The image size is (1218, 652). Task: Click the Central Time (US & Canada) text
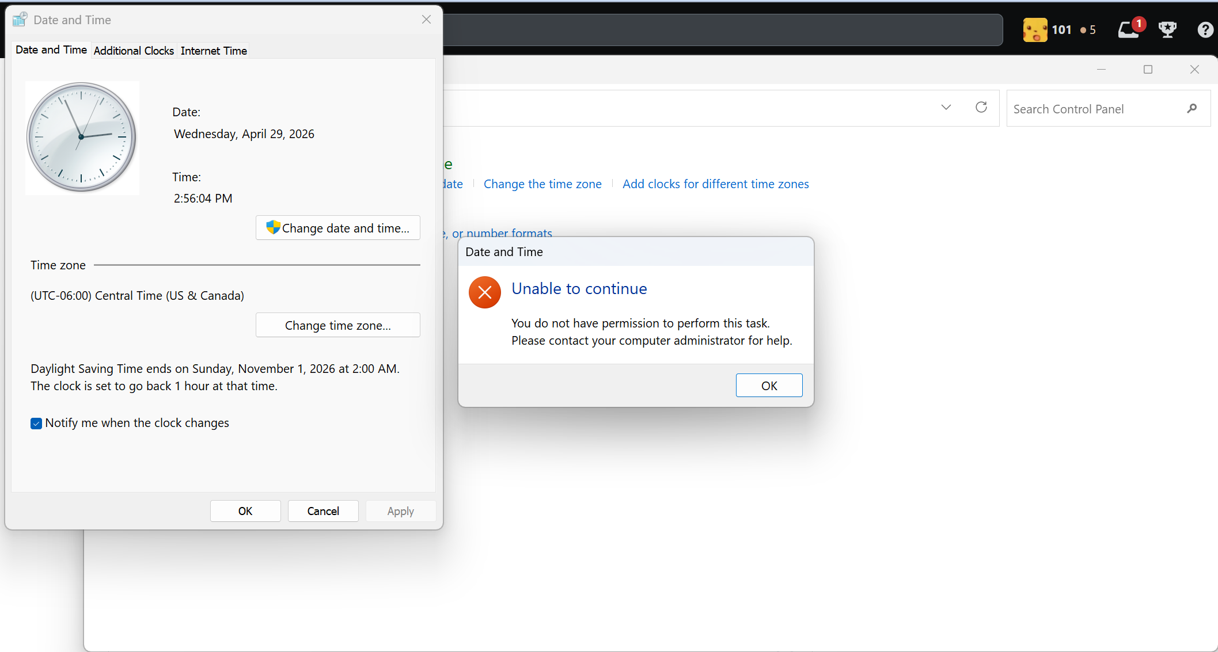click(137, 296)
